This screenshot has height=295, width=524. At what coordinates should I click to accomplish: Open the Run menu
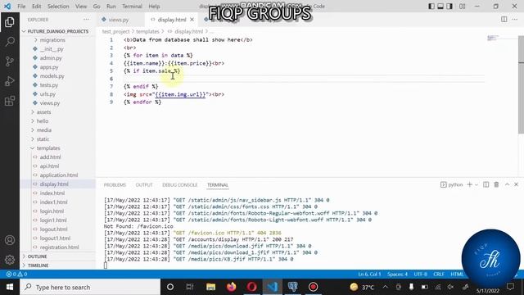coord(111,6)
